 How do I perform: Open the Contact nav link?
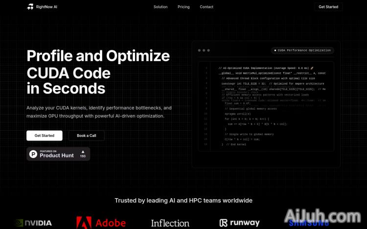(x=206, y=7)
